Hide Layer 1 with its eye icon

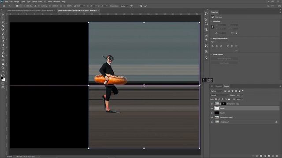(211, 108)
